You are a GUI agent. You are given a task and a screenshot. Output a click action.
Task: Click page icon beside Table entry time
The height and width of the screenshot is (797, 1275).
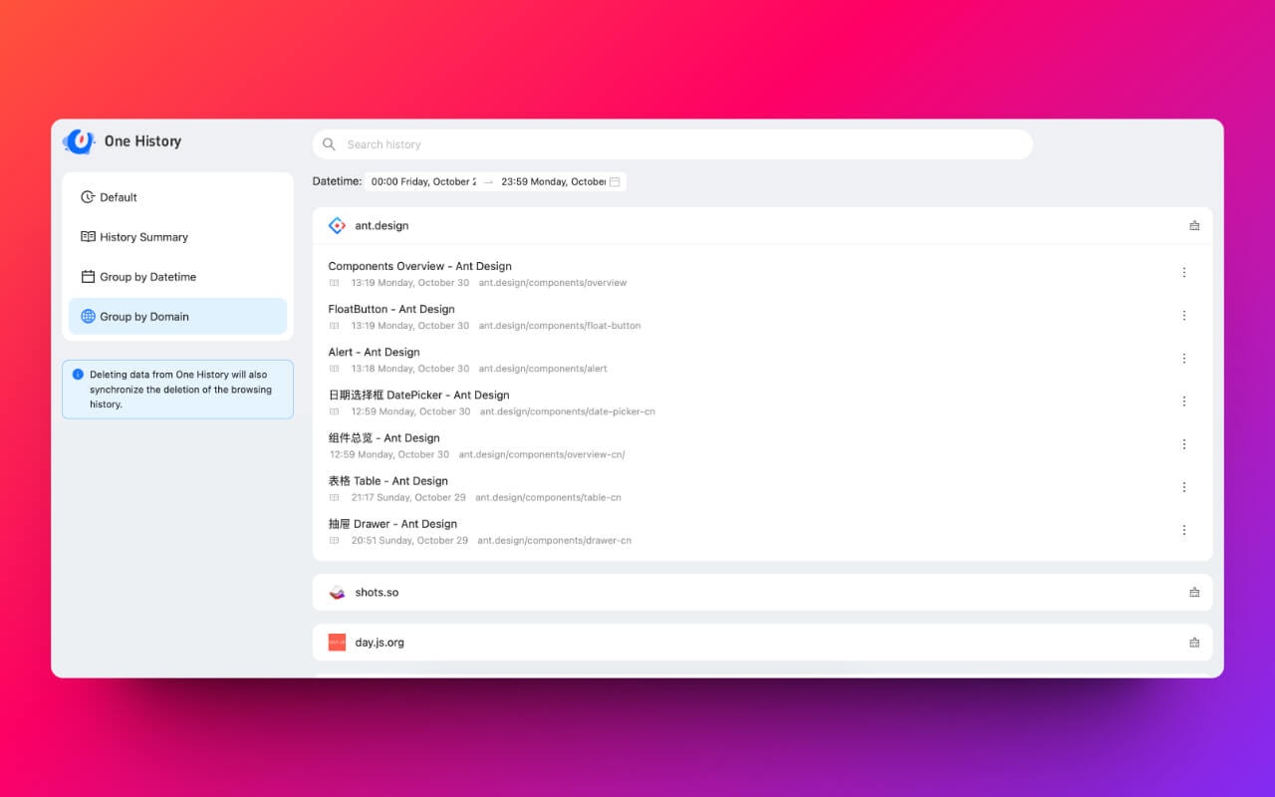(335, 497)
